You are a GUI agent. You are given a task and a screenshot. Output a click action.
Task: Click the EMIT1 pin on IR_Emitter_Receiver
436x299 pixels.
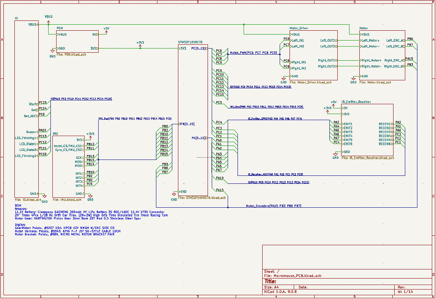347,124
